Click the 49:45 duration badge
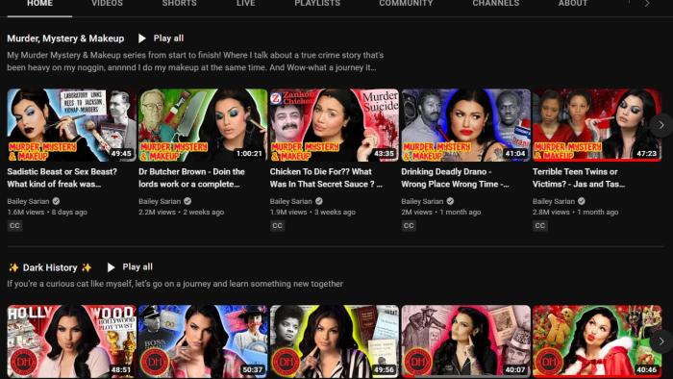673x379 pixels. tap(121, 153)
